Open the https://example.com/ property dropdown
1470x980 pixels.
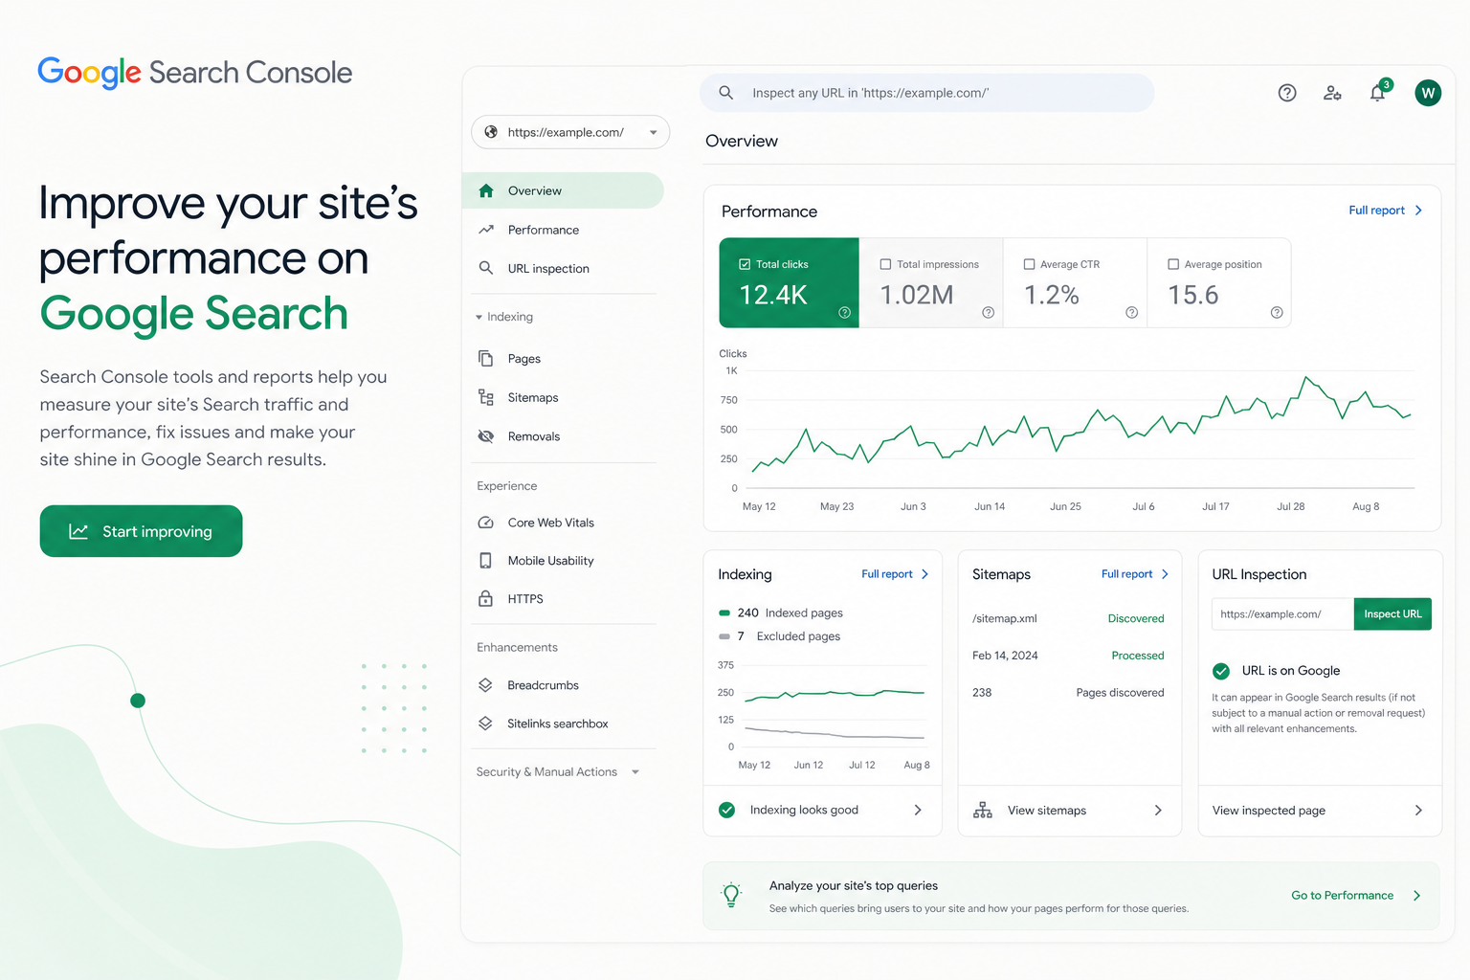point(570,132)
